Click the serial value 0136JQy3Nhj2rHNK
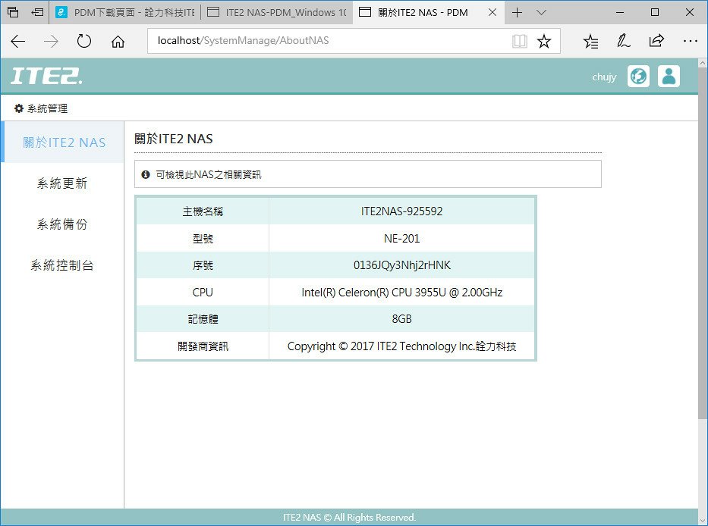708x526 pixels. [x=402, y=265]
